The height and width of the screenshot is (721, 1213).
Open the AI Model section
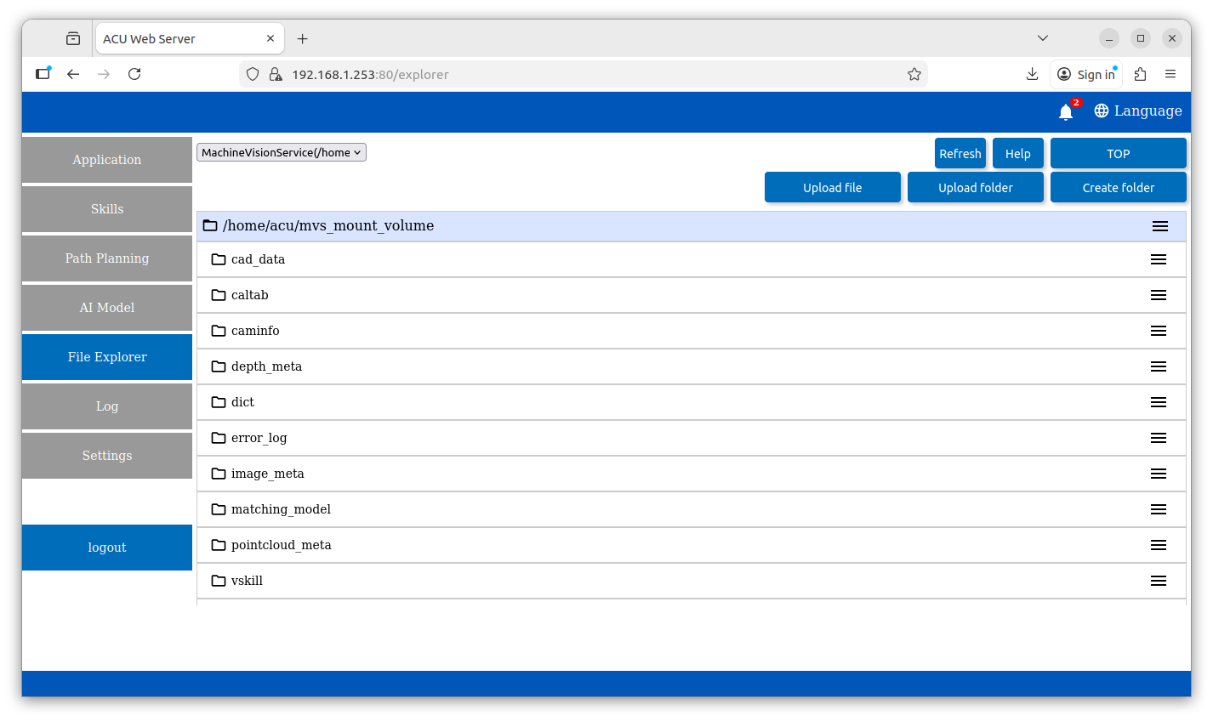point(107,308)
